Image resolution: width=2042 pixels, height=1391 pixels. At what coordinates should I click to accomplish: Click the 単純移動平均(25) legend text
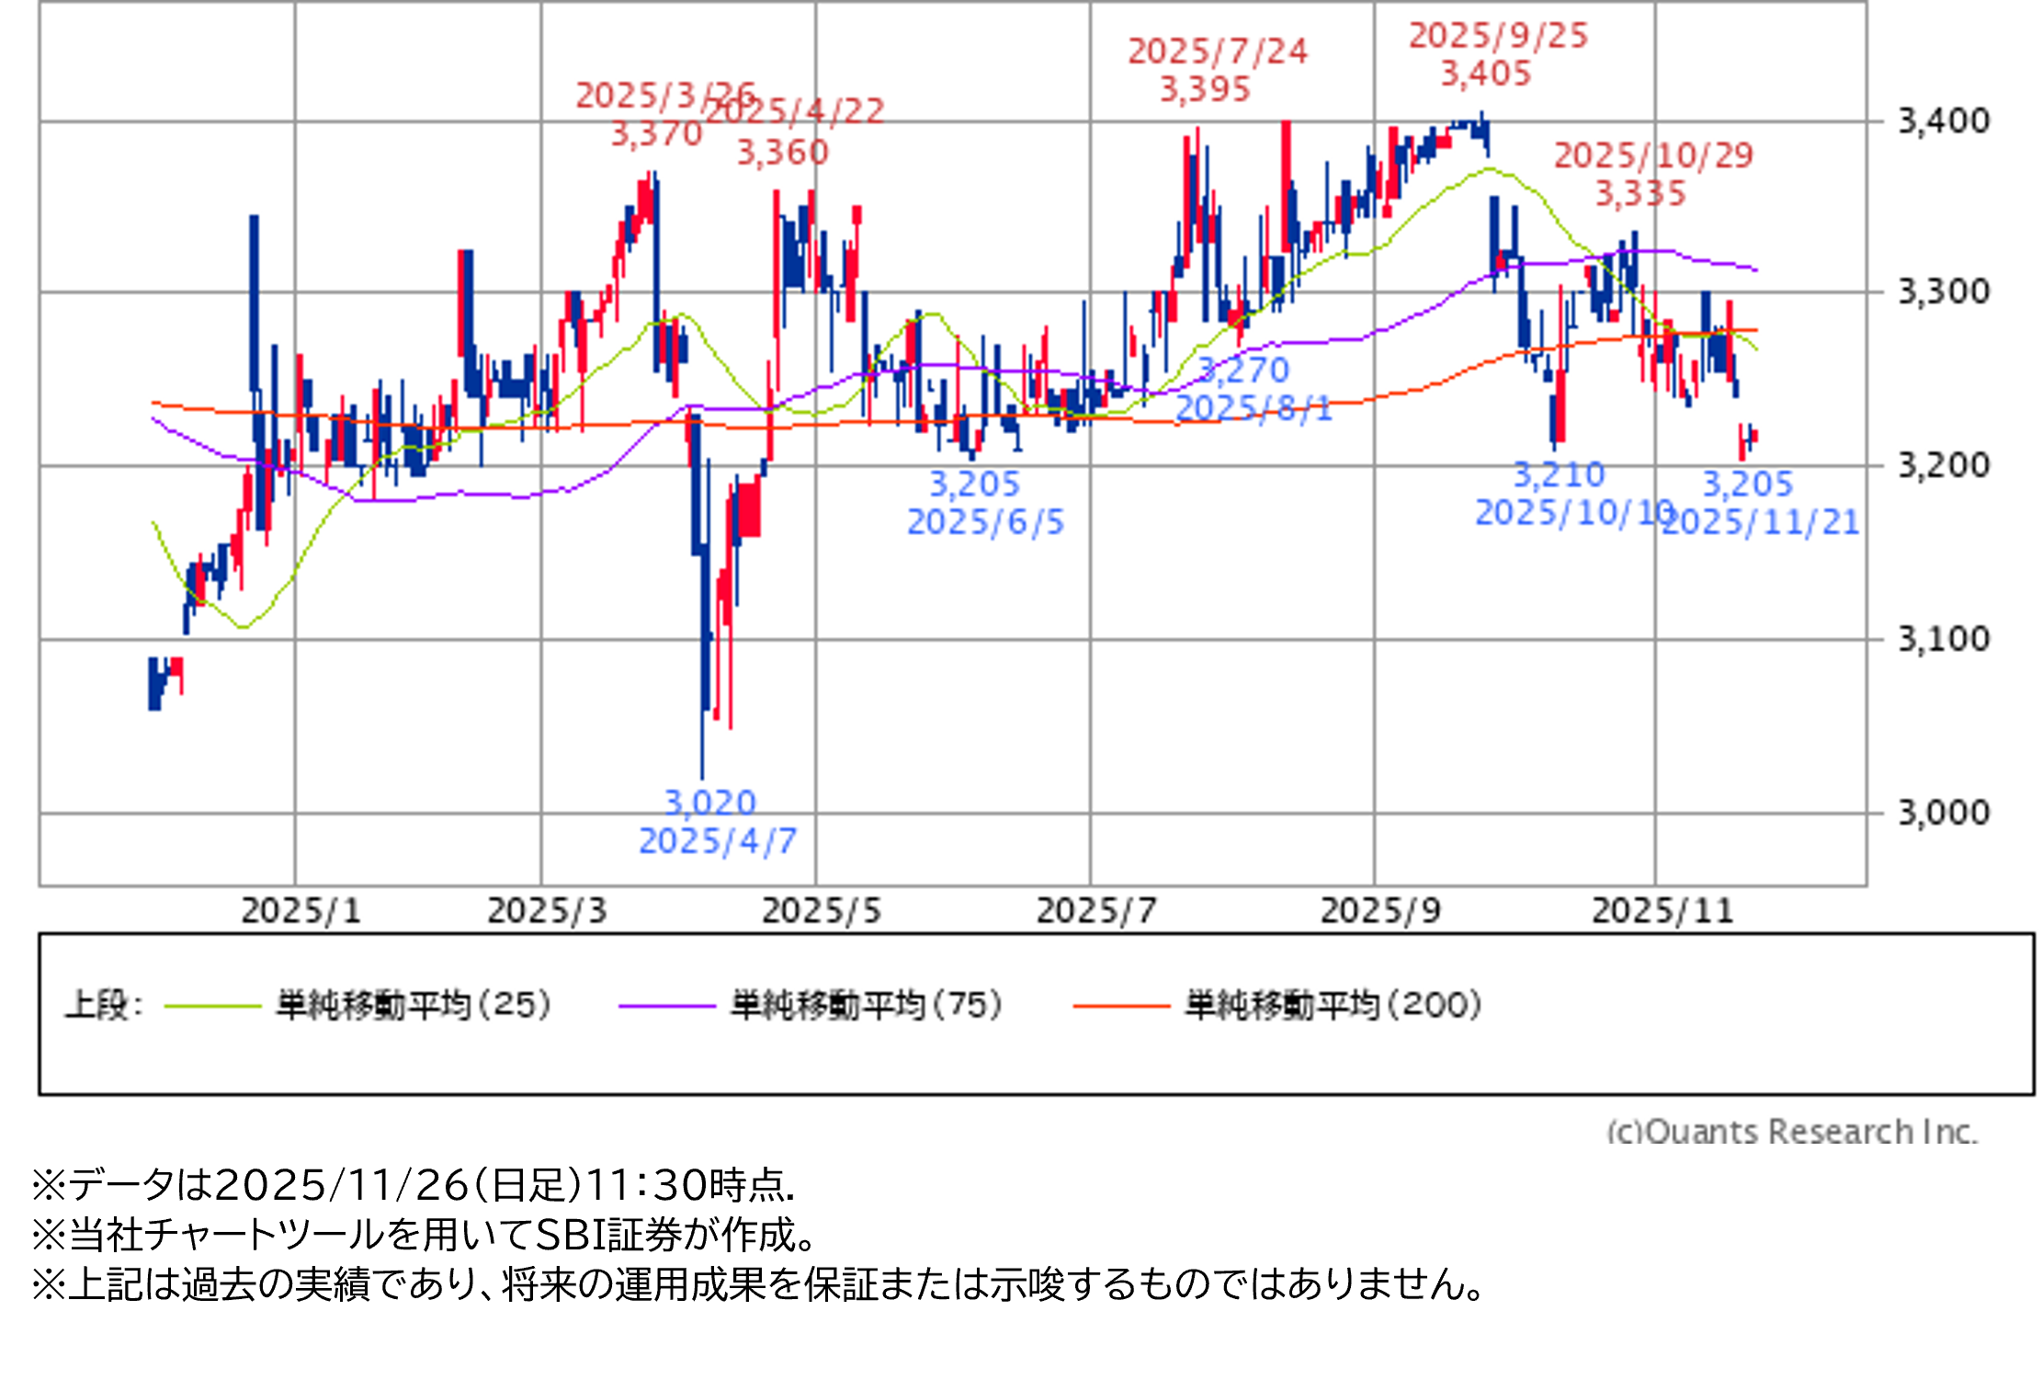pos(414,1005)
